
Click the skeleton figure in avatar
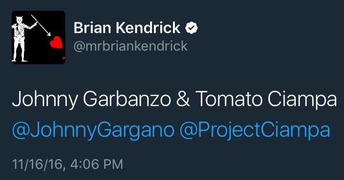click(x=22, y=39)
